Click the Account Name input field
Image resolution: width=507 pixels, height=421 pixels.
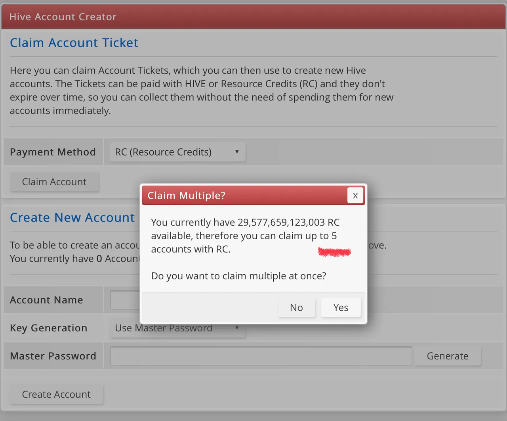125,300
